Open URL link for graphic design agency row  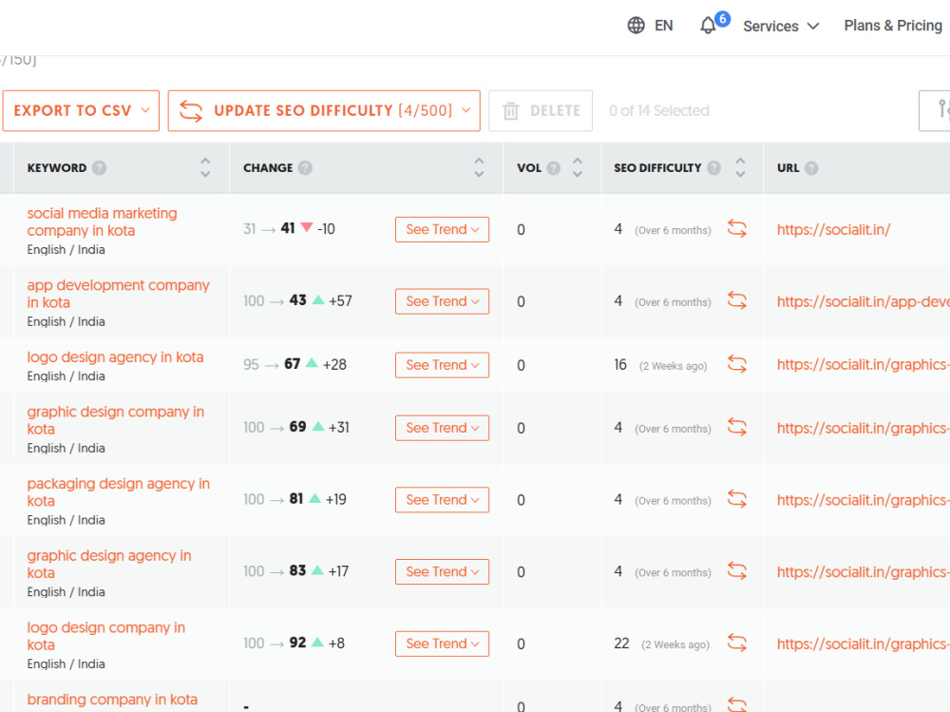tap(864, 572)
